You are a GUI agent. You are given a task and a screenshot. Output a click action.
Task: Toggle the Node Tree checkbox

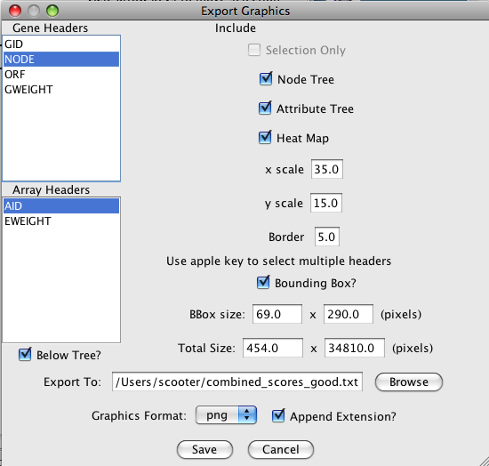266,79
